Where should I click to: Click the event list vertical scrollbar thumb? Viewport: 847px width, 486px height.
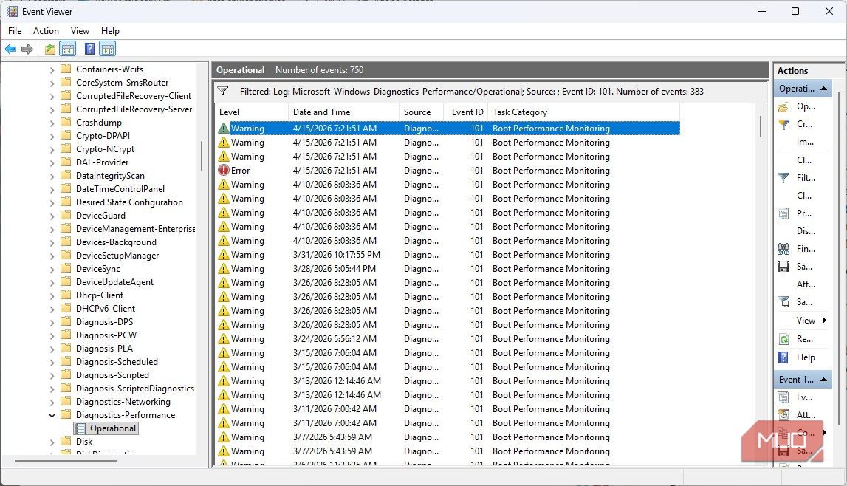click(x=761, y=126)
